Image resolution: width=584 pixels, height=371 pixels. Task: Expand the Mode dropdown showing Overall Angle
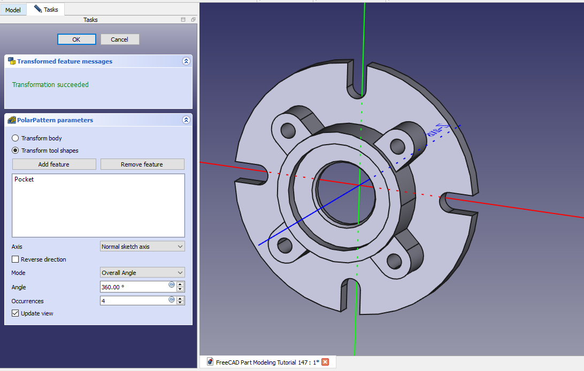click(x=142, y=273)
